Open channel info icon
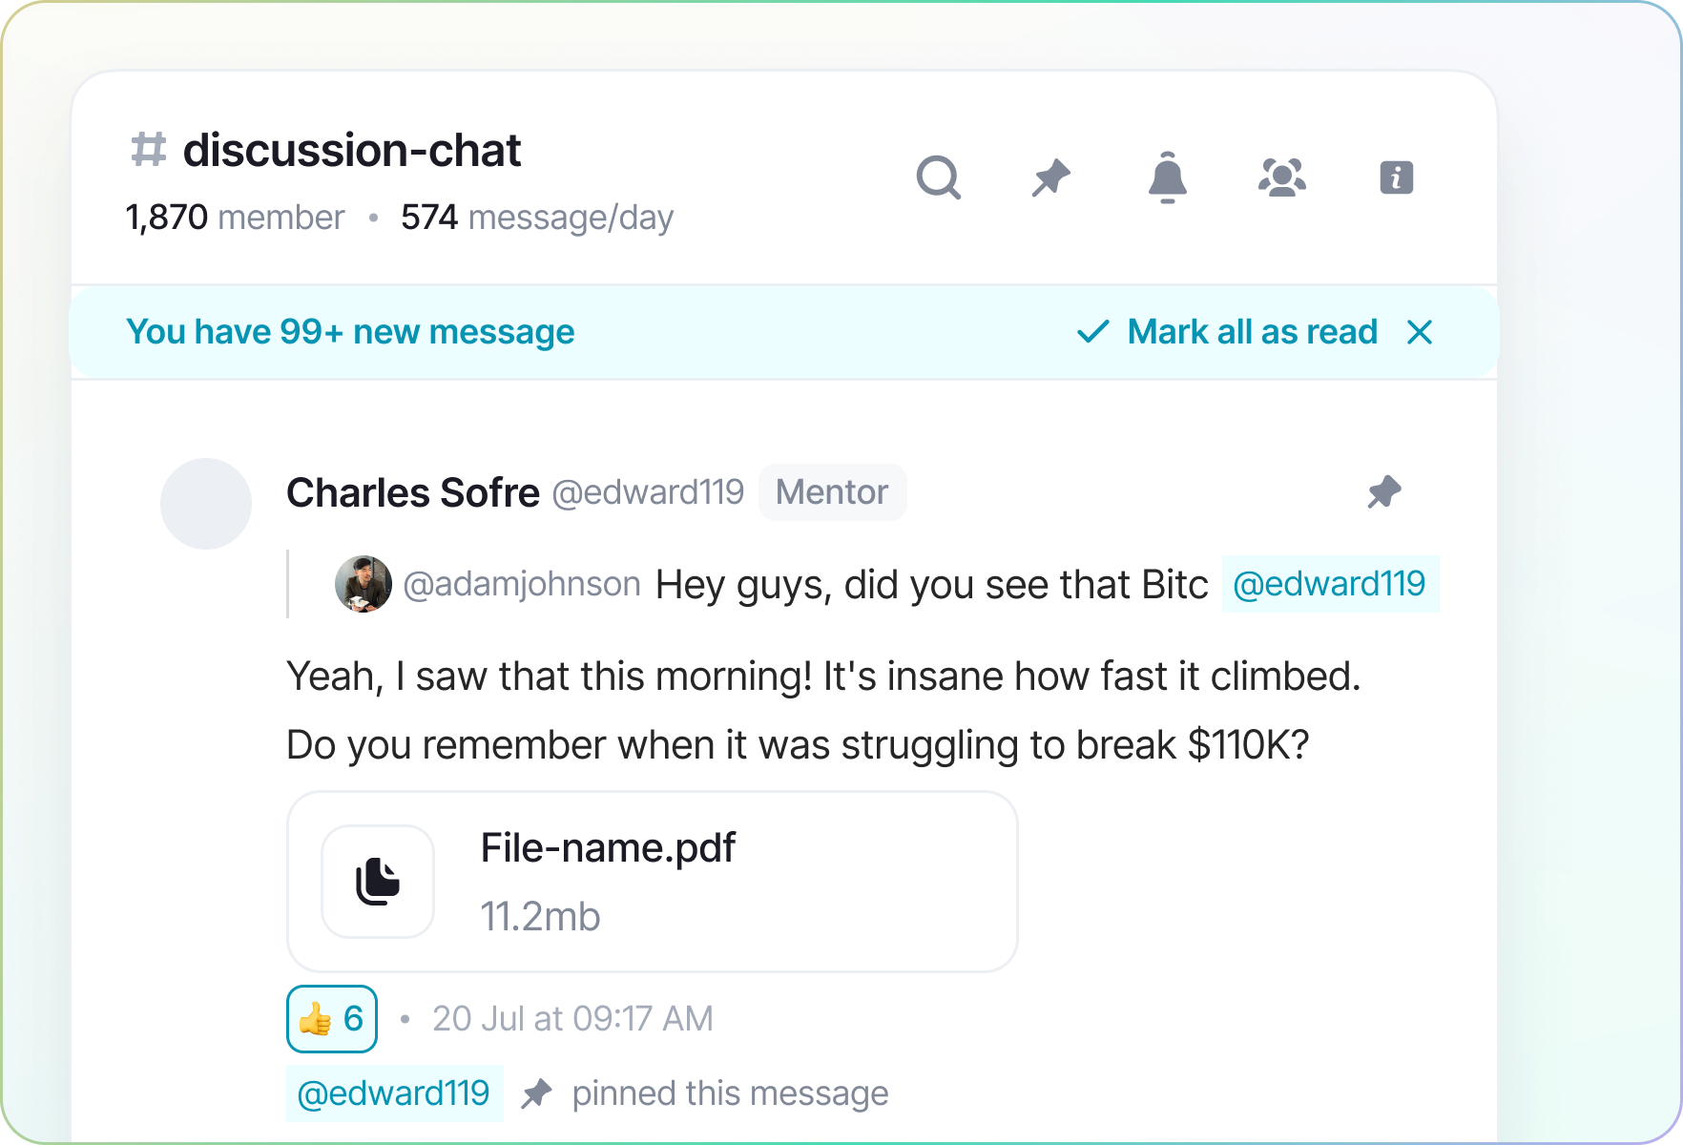Screen dimensions: 1683x1145 [1396, 177]
